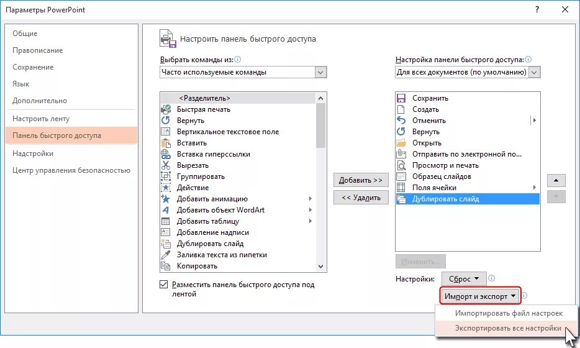This screenshot has width=580, height=348.
Task: Open the 'Общие' options category
Action: click(x=71, y=34)
